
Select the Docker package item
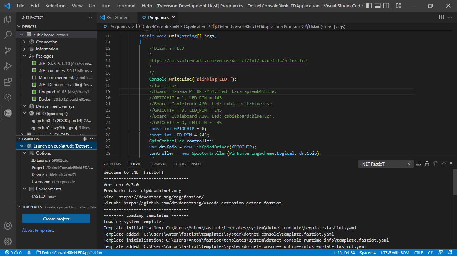(61, 99)
